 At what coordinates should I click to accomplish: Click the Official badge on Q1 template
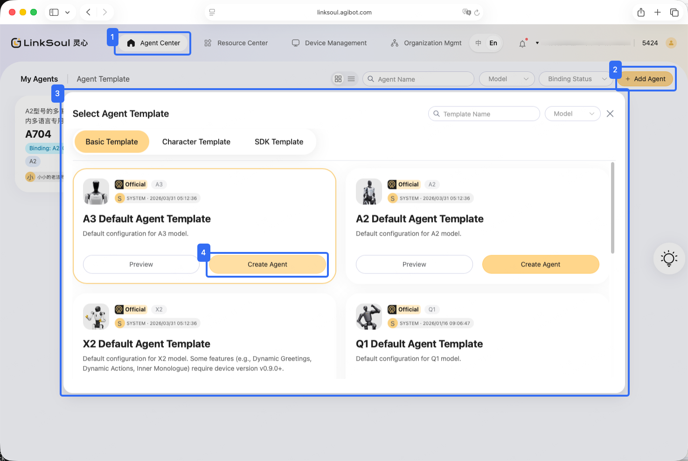point(404,309)
